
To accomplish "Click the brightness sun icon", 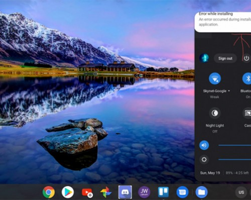I will 204,159.
